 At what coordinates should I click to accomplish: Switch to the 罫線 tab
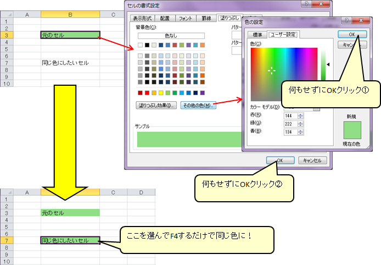click(206, 18)
